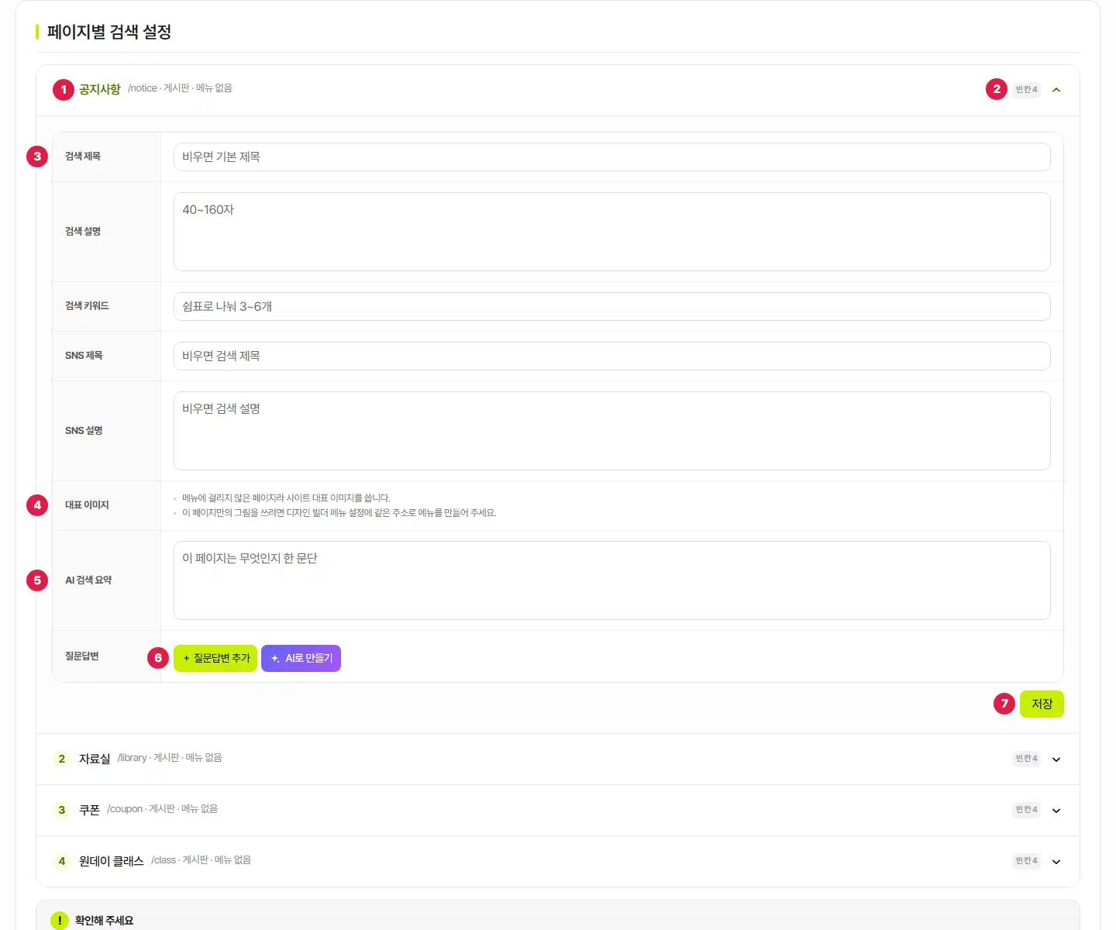Focus the SNS 설명 text area
Screen dimensions: 1116x930
pos(611,431)
